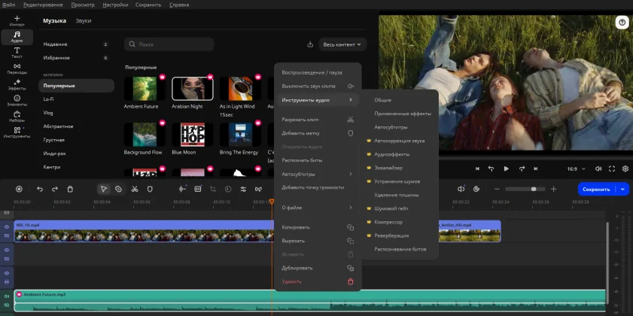Mute the Ambient Future.mp3 audio track
The width and height of the screenshot is (633, 316).
click(x=7, y=295)
